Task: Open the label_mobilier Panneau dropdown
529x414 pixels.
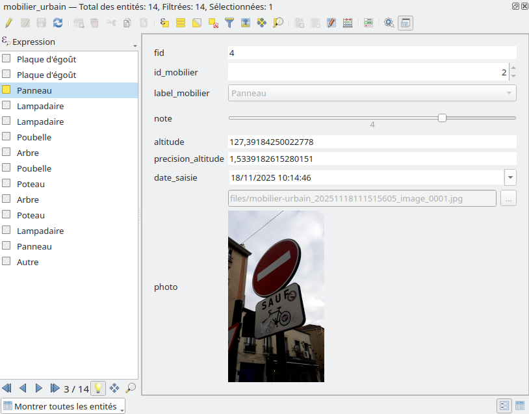Action: (x=372, y=93)
